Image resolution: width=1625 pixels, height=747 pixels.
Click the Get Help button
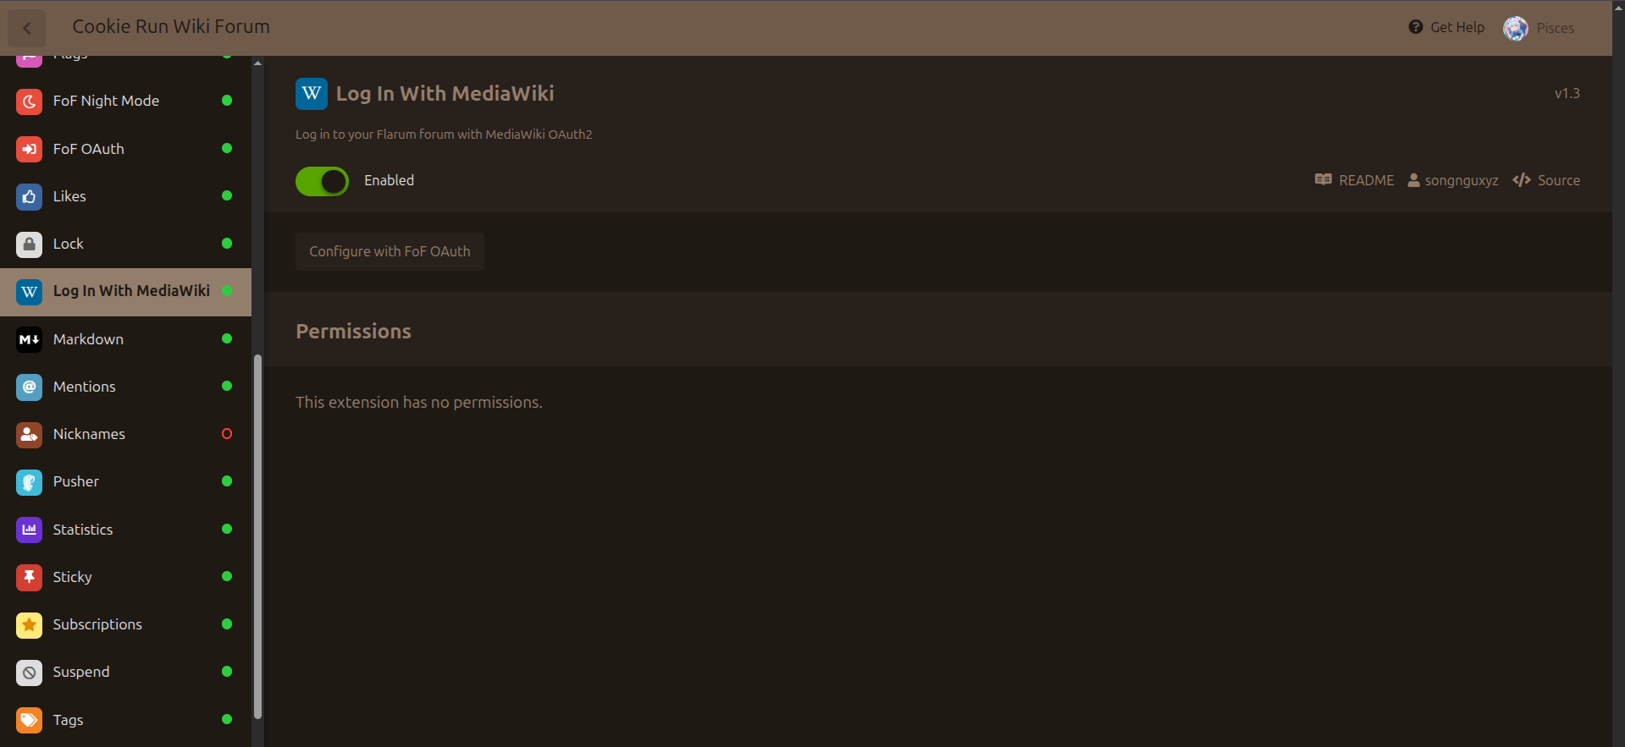tap(1446, 27)
